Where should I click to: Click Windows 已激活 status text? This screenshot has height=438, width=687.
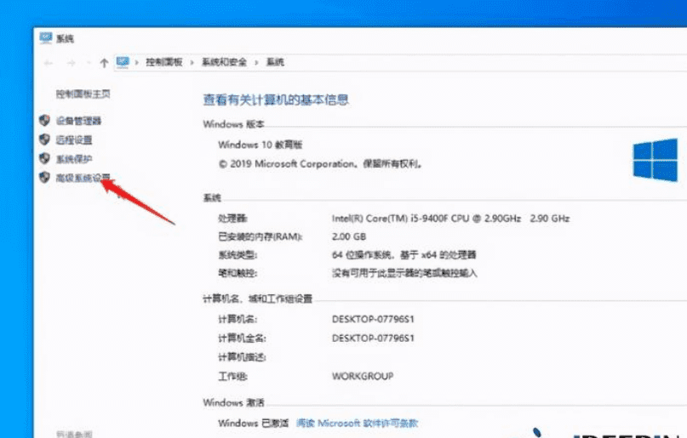[x=253, y=424]
